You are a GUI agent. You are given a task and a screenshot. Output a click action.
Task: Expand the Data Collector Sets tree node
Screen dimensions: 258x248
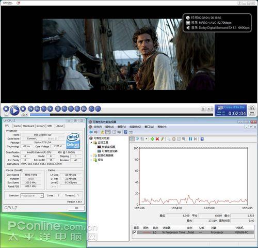coord(91,156)
